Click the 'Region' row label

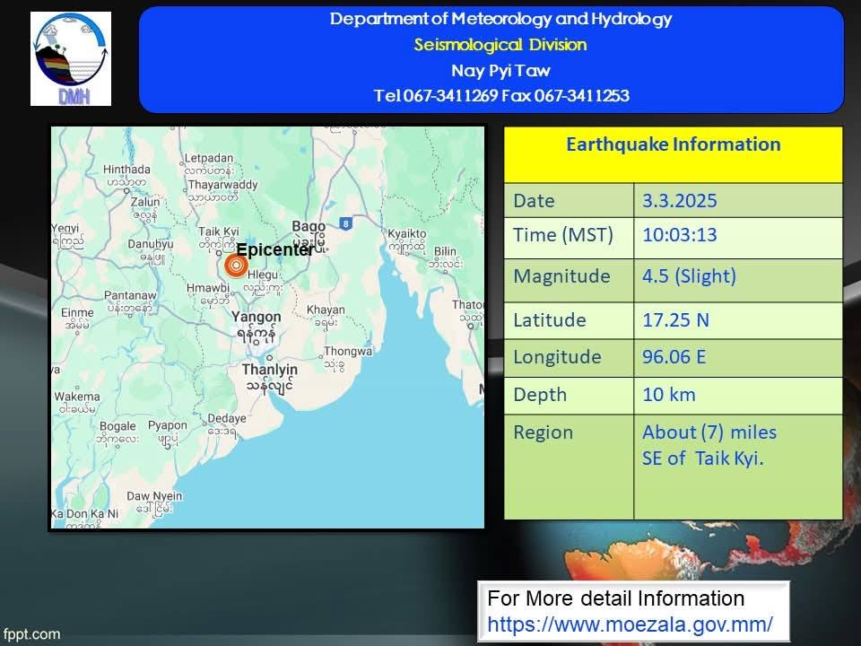(x=544, y=432)
